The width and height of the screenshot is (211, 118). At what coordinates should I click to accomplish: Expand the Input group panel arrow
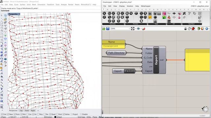click(x=166, y=24)
